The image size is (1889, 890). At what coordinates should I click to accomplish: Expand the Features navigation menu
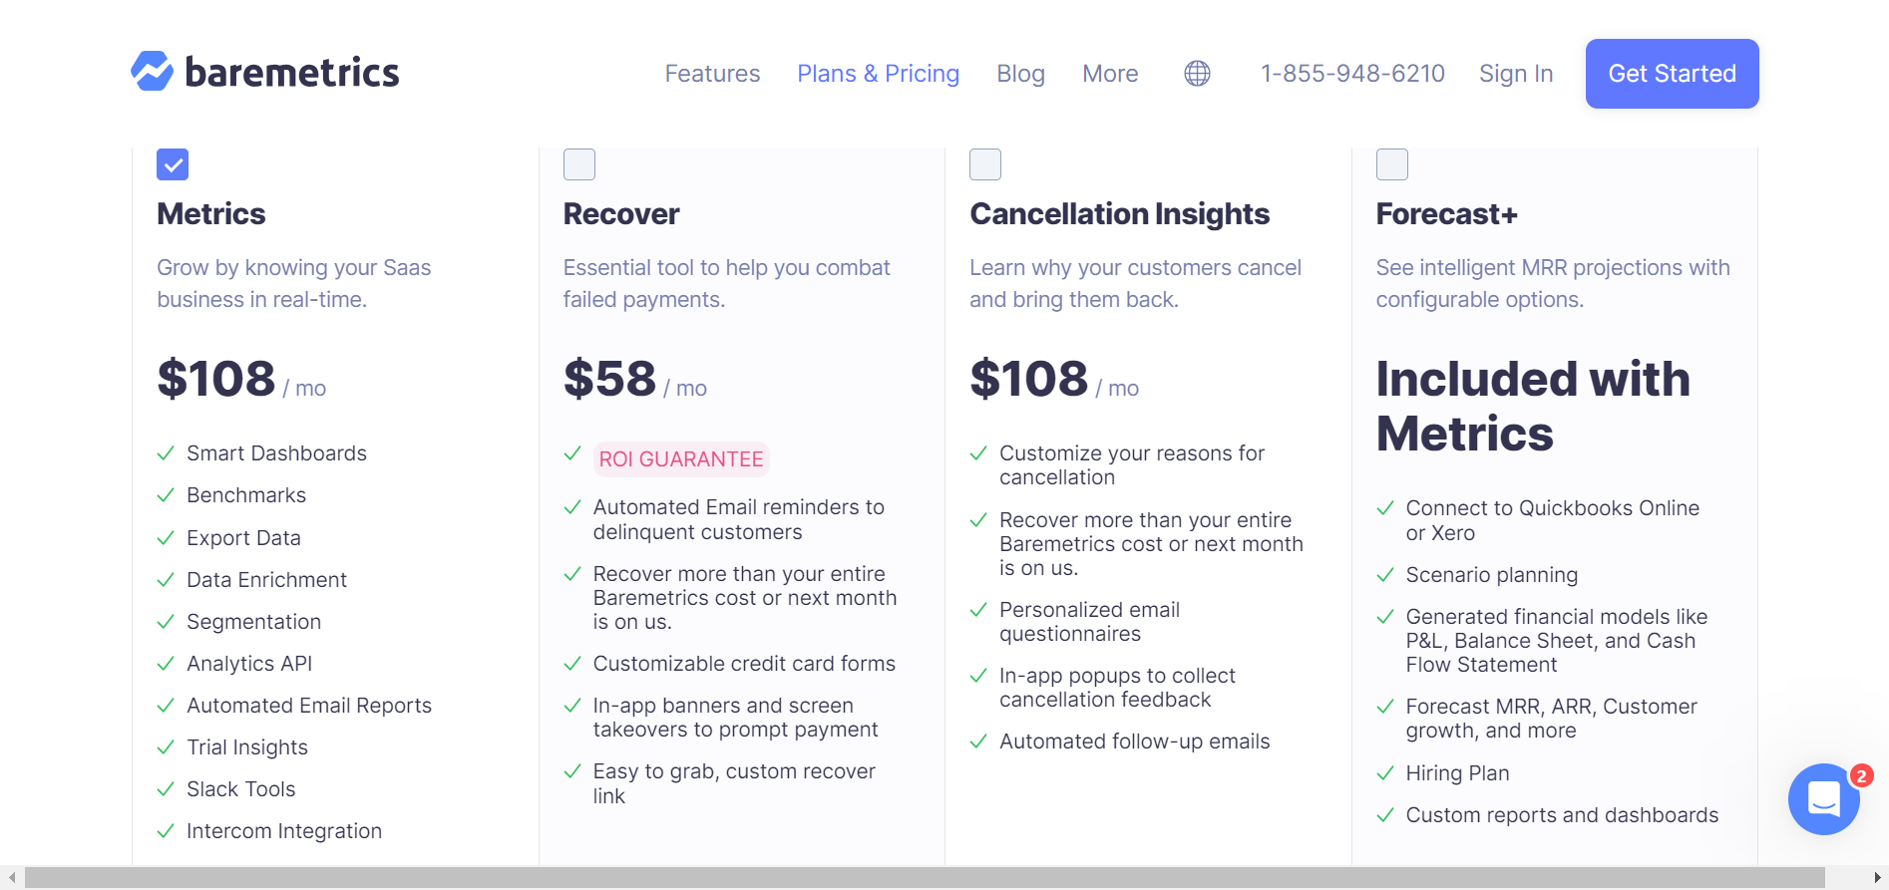pyautogui.click(x=712, y=74)
